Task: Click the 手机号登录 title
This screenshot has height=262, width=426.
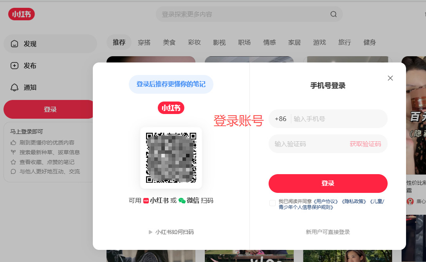Action: (328, 86)
